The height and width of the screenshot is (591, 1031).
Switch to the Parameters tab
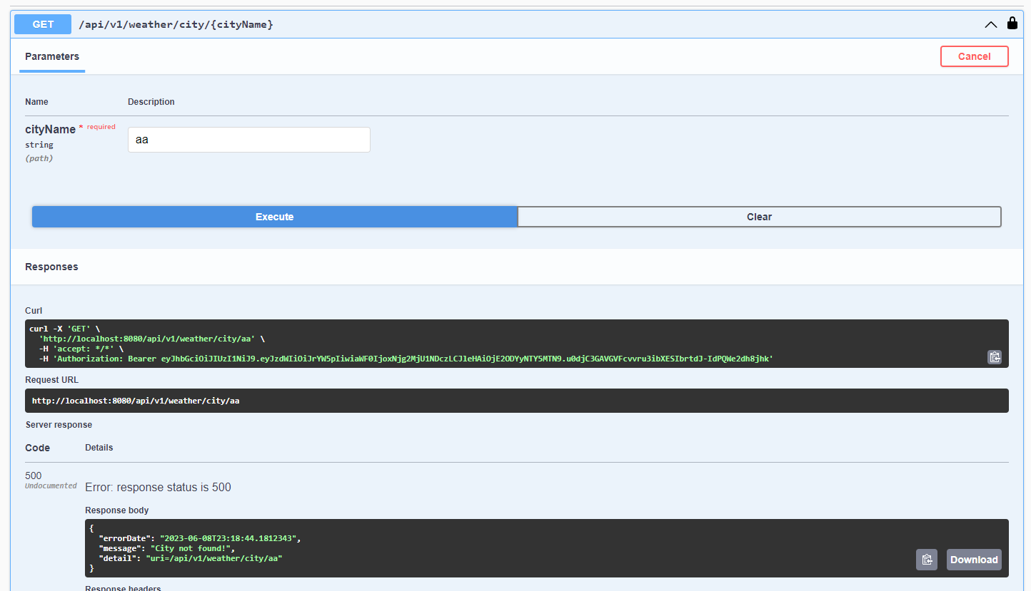pos(51,56)
